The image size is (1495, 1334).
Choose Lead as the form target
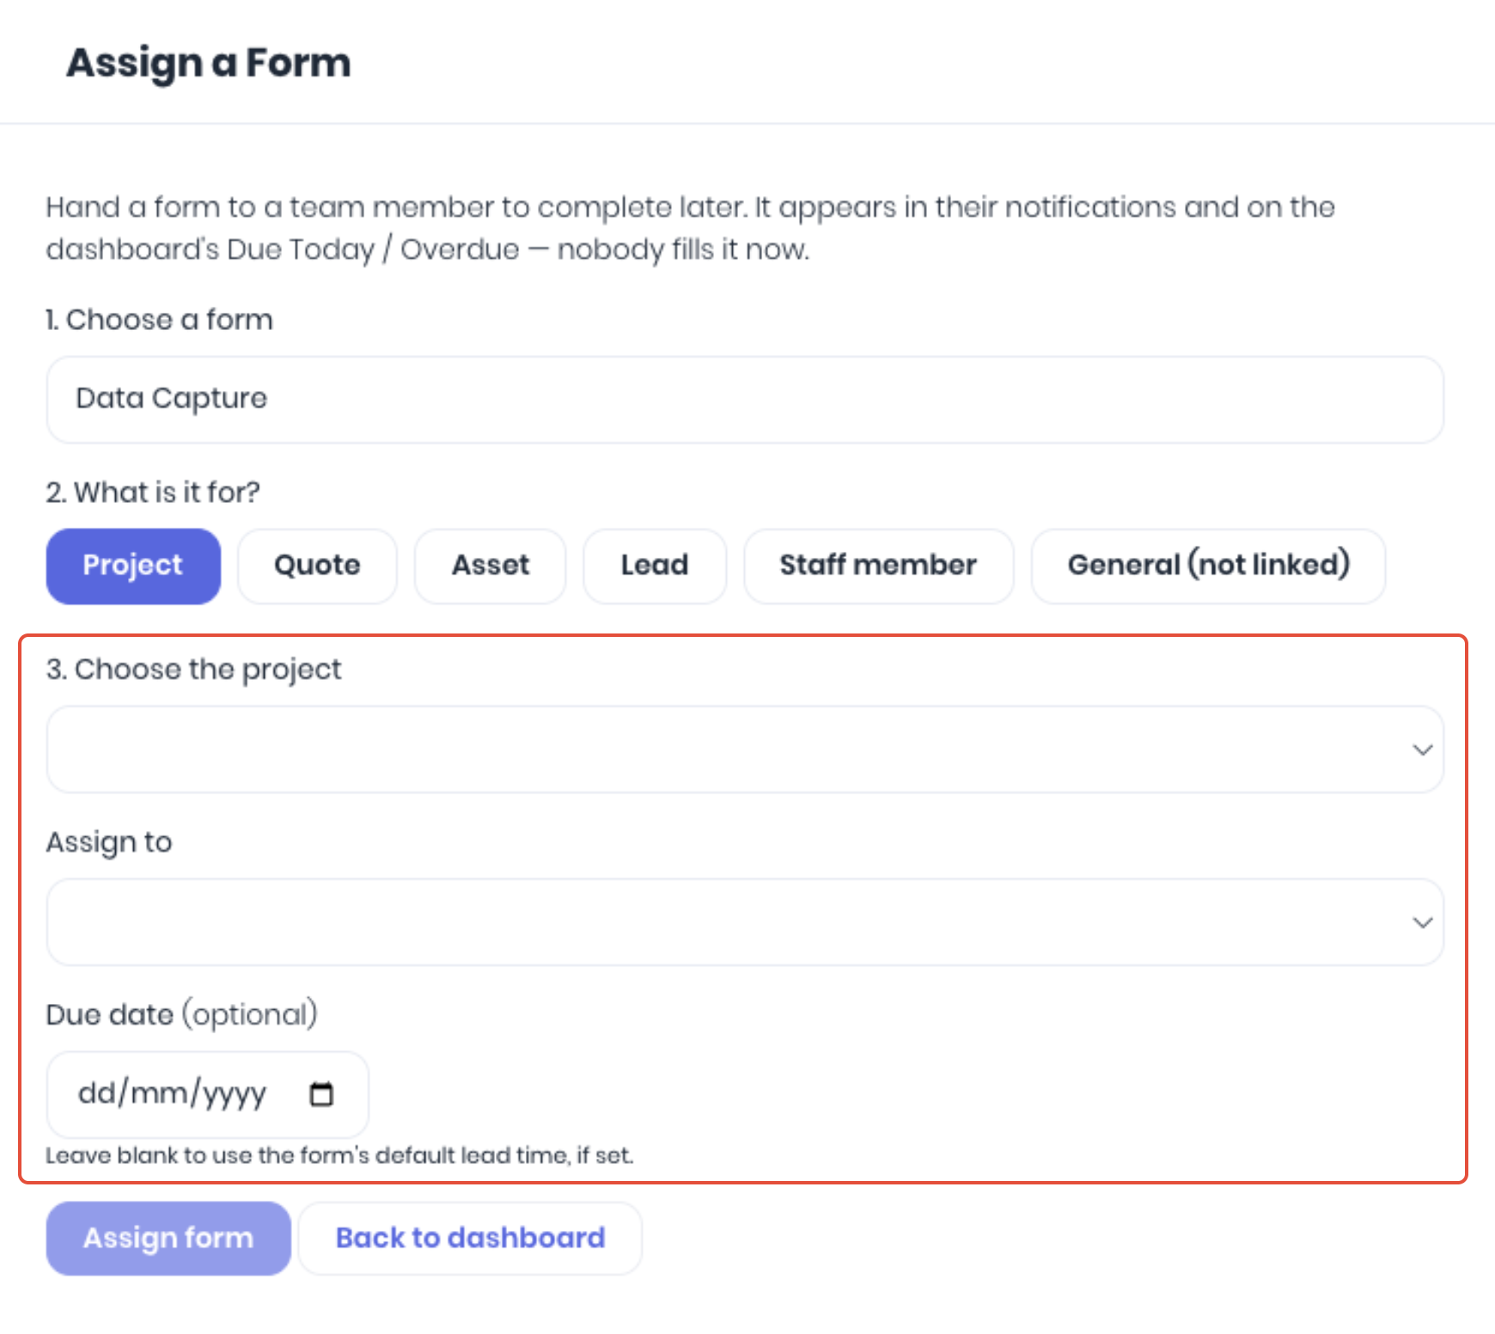tap(655, 566)
